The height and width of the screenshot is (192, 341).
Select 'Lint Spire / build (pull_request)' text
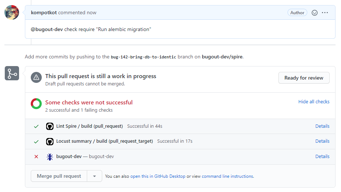click(x=90, y=126)
